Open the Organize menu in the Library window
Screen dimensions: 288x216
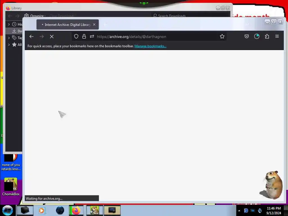[35, 16]
